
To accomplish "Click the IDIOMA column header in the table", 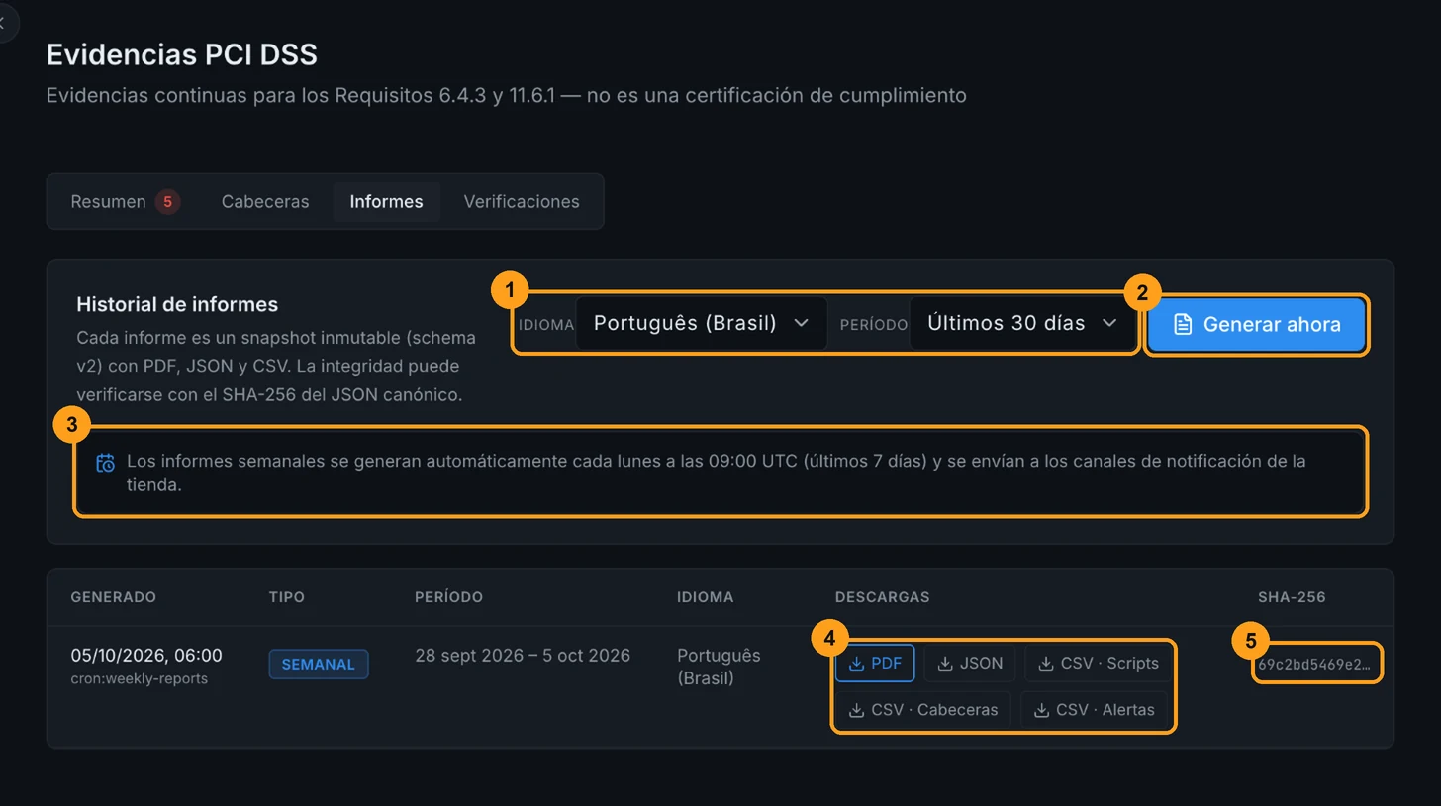I will click(706, 597).
